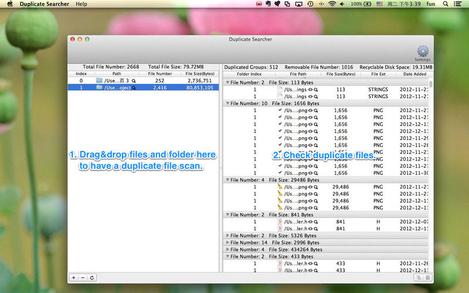Switch to the indented outline view icon
The image size is (469, 293).
click(419, 277)
